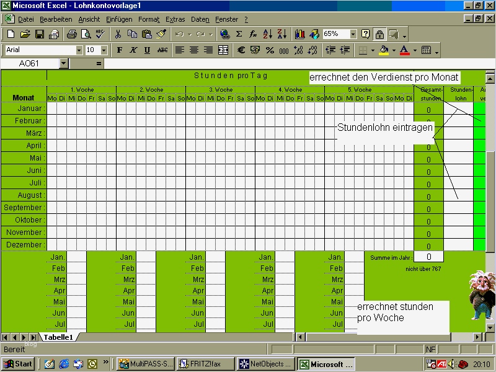
Task: Click the AutoSum sigma icon
Action: click(x=239, y=34)
